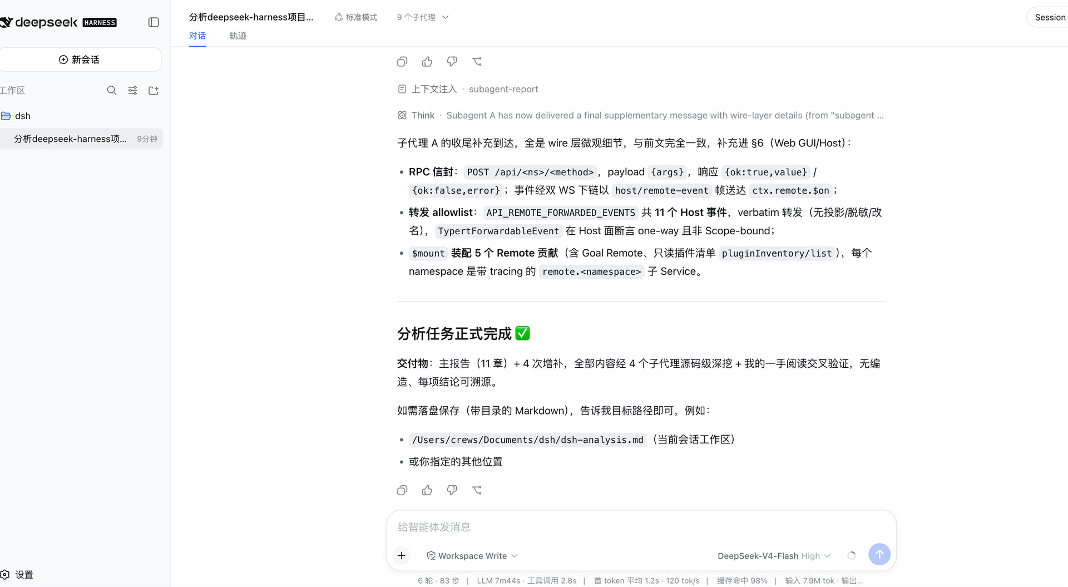Click the host/remote-event code text
The height and width of the screenshot is (587, 1068).
click(x=661, y=190)
